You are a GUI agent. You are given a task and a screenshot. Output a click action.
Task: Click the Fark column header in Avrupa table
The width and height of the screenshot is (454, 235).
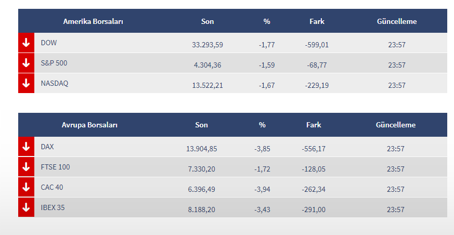coord(314,125)
